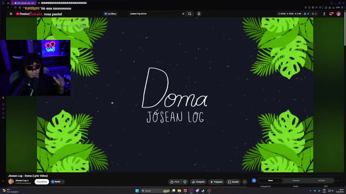Open the three-dot more actions menu

point(245,182)
